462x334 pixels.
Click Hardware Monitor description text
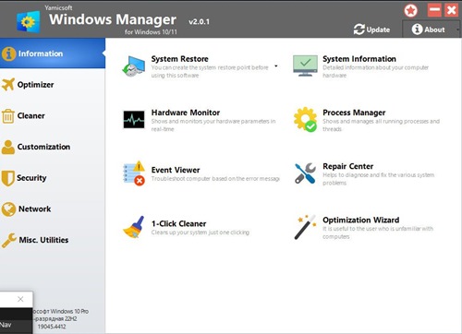click(213, 125)
